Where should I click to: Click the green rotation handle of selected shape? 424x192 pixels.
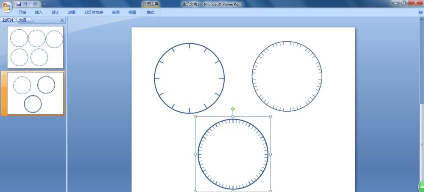233,109
